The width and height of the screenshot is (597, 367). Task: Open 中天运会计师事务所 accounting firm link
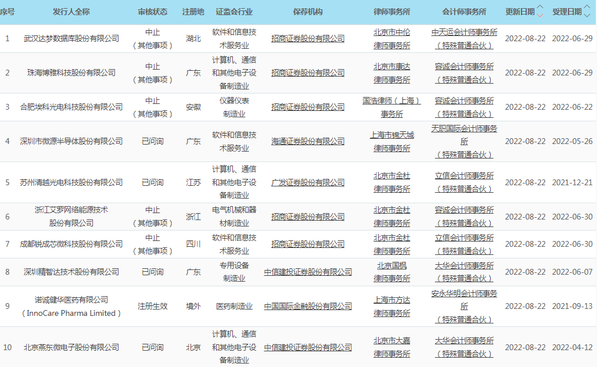tap(464, 33)
